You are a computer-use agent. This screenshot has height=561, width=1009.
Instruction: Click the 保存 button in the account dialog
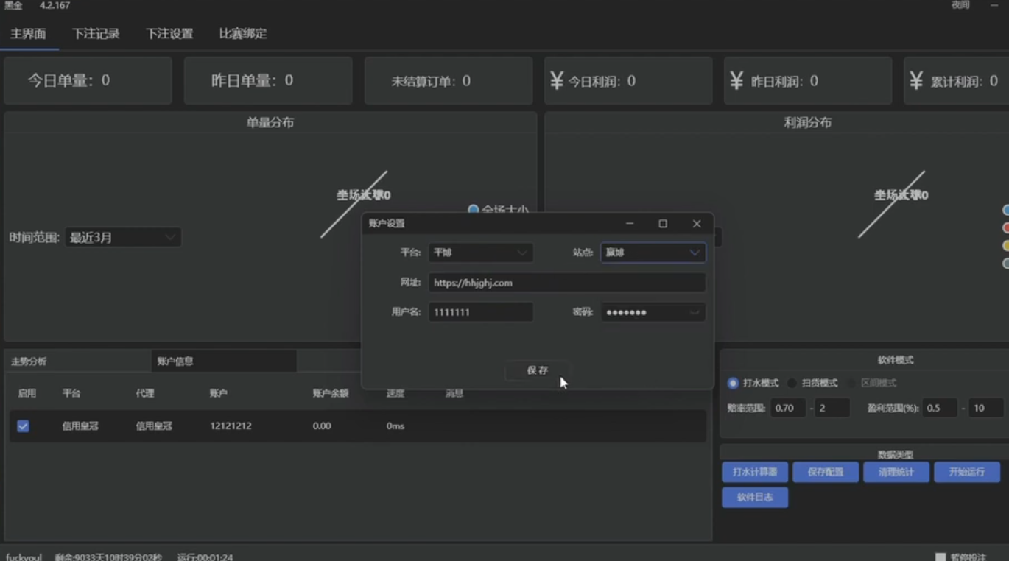pyautogui.click(x=536, y=371)
